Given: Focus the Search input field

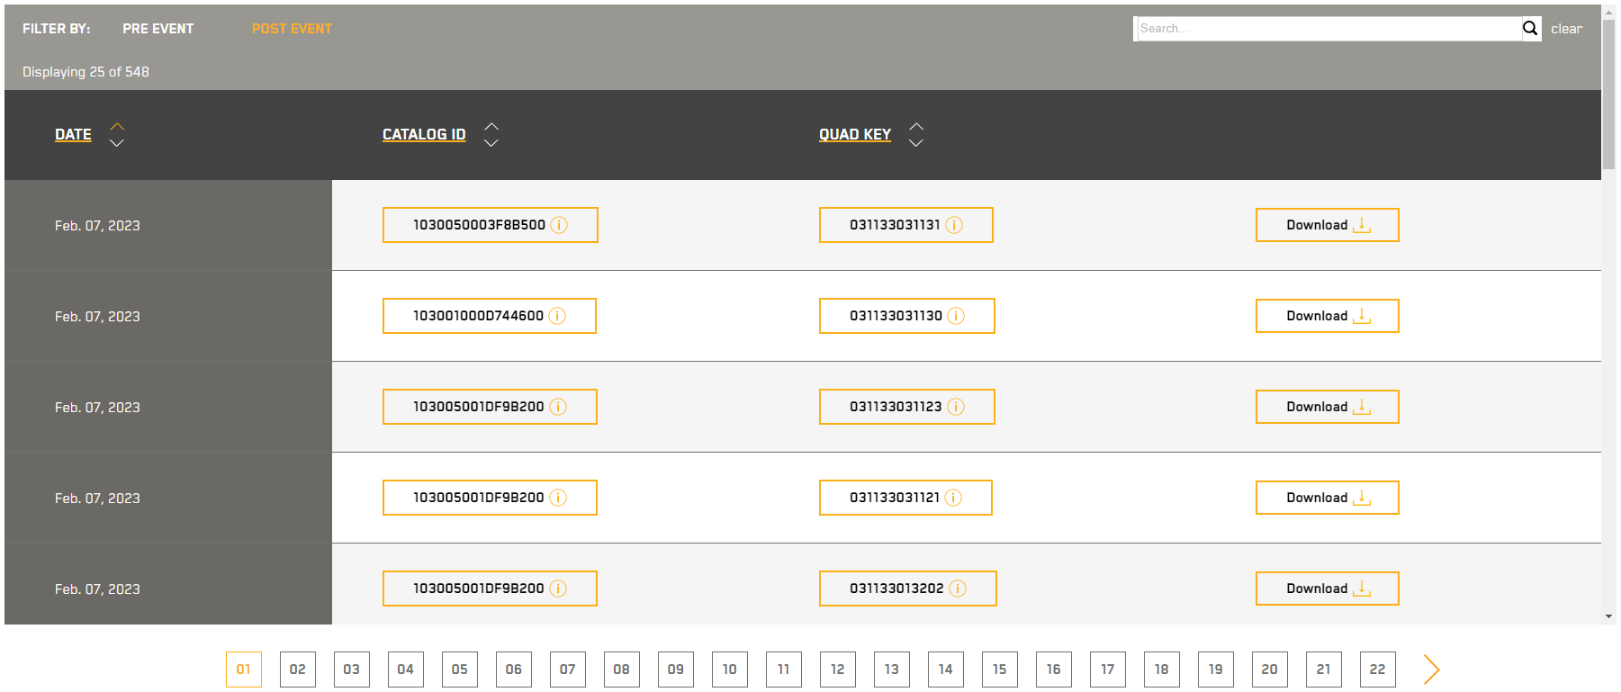Looking at the screenshot, I should 1327,29.
